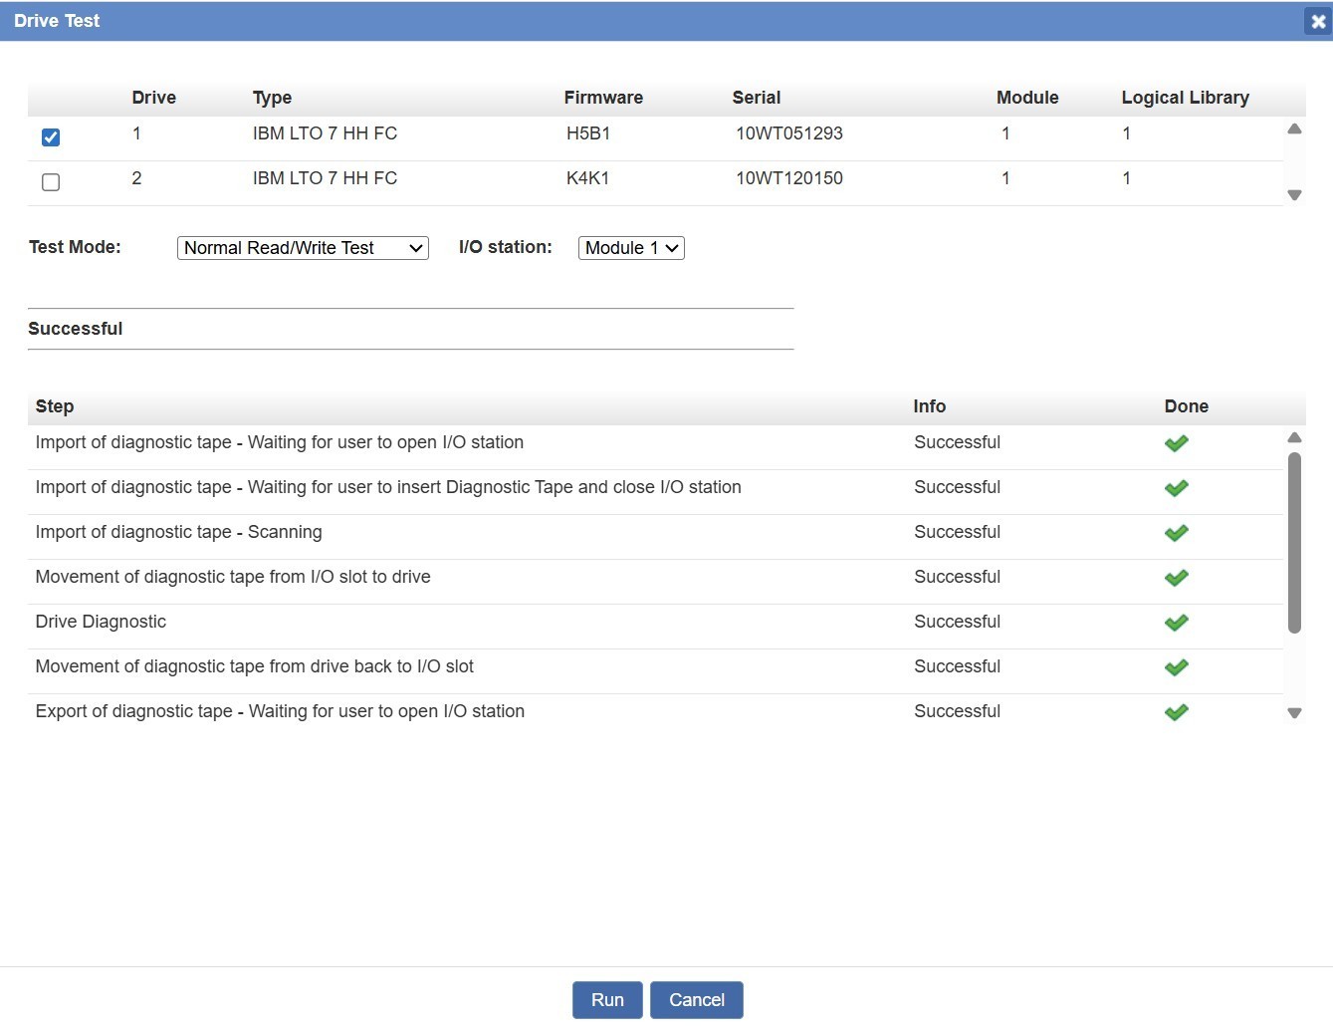The image size is (1333, 1035).
Task: Click checkmark for movement from I/O slot to drive
Action: coord(1176,578)
